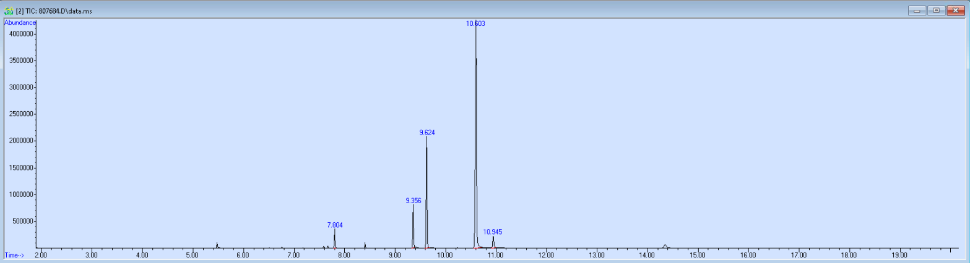The width and height of the screenshot is (970, 263).
Task: Click the 4000000 abundance tick label
Action: pos(20,34)
